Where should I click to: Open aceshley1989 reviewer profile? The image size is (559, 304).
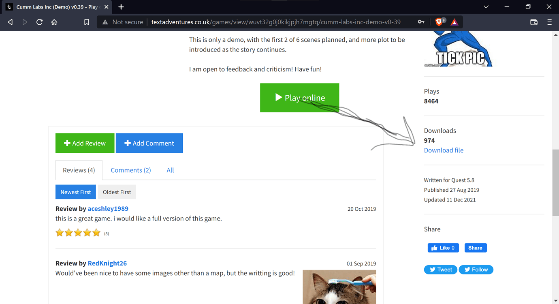point(108,209)
